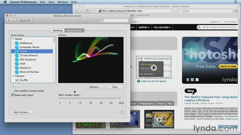This screenshot has width=241, height=135.
Task: Open Spotlight search in the menu bar
Action: click(236, 2)
